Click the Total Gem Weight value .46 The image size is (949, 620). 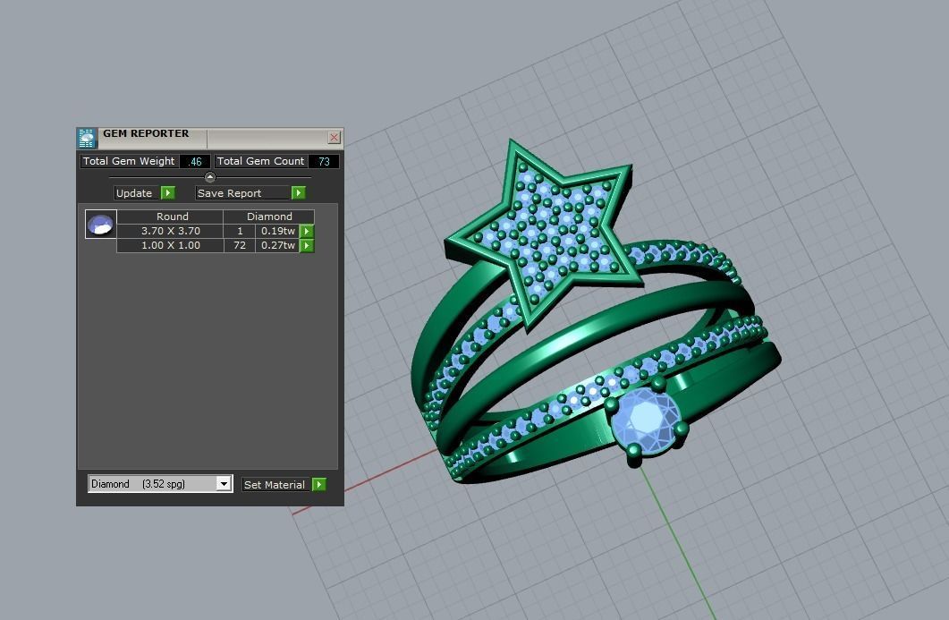coord(195,162)
